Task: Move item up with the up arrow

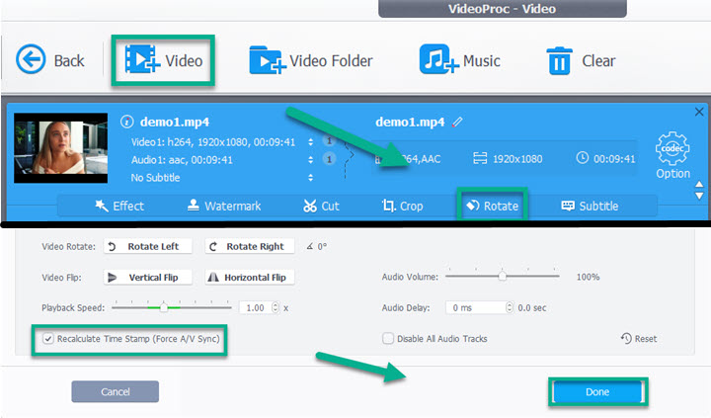Action: coord(699,184)
